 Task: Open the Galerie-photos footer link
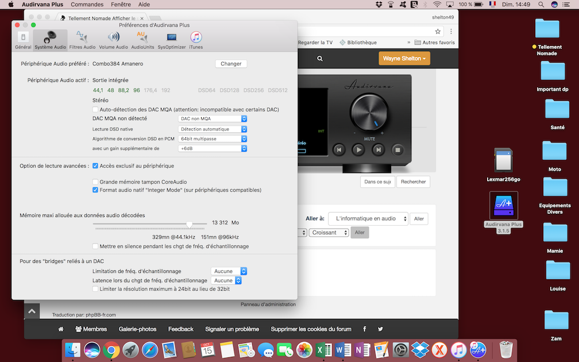coord(137,329)
